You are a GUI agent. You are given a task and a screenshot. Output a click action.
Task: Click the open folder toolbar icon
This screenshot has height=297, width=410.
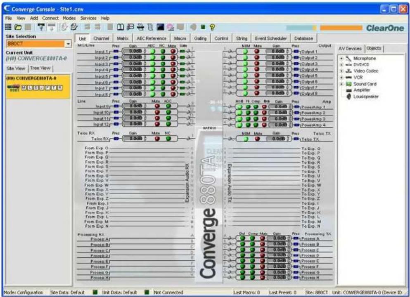pos(18,27)
